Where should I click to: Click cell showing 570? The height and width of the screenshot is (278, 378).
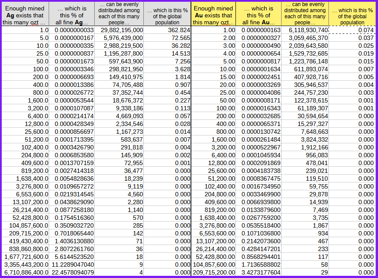coord(119,218)
